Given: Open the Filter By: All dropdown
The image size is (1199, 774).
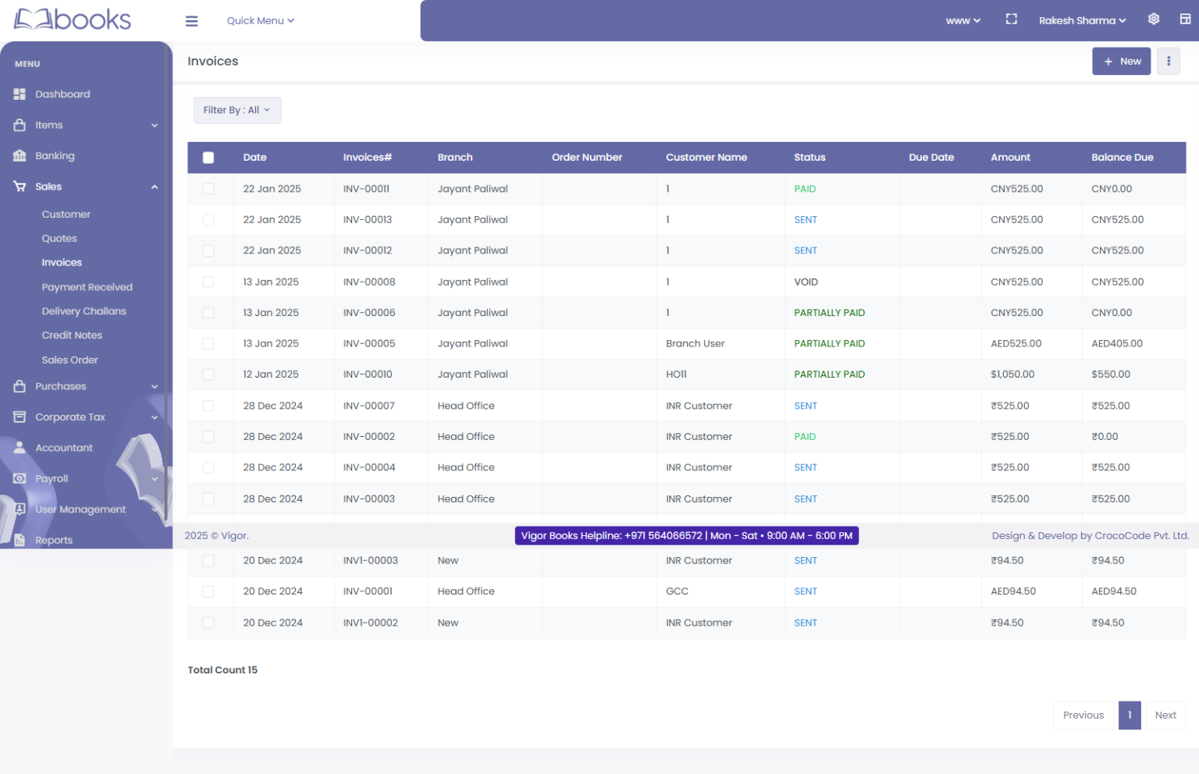Looking at the screenshot, I should (x=237, y=110).
